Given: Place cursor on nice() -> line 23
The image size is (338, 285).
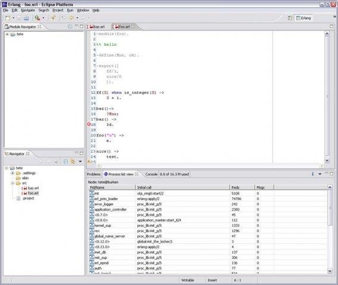Looking at the screenshot, I should [108, 151].
